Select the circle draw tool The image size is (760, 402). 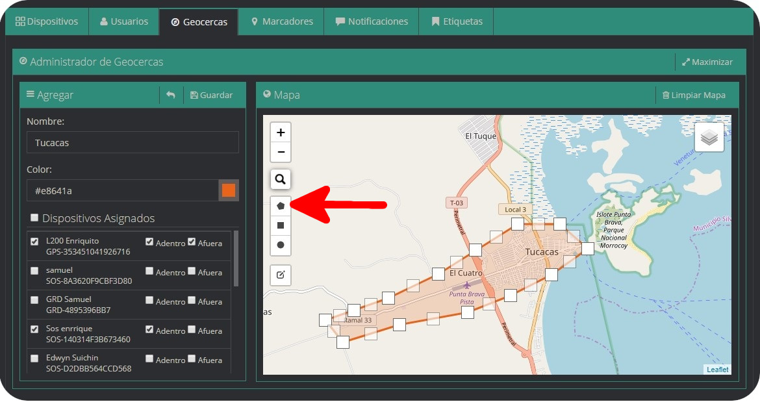click(x=281, y=245)
